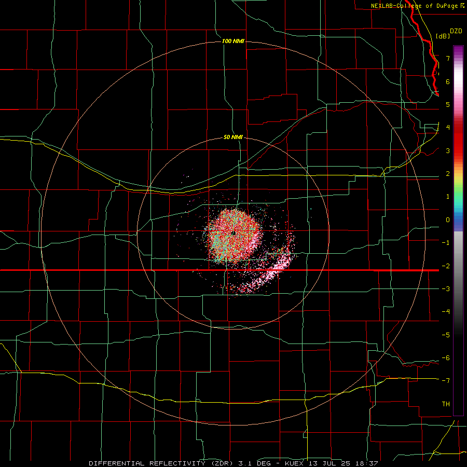
Task: Click the "[dB]" unit label
Action: coord(443,36)
